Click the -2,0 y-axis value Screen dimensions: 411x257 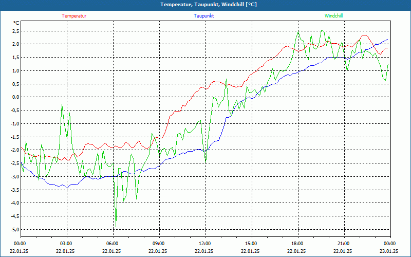tap(15, 150)
